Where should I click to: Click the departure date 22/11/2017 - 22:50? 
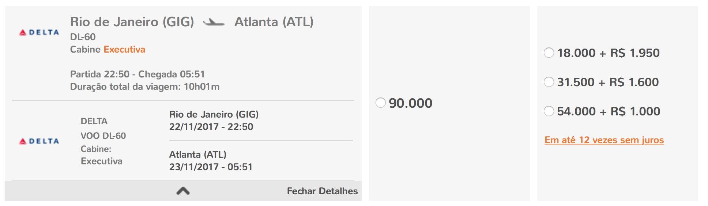(211, 127)
